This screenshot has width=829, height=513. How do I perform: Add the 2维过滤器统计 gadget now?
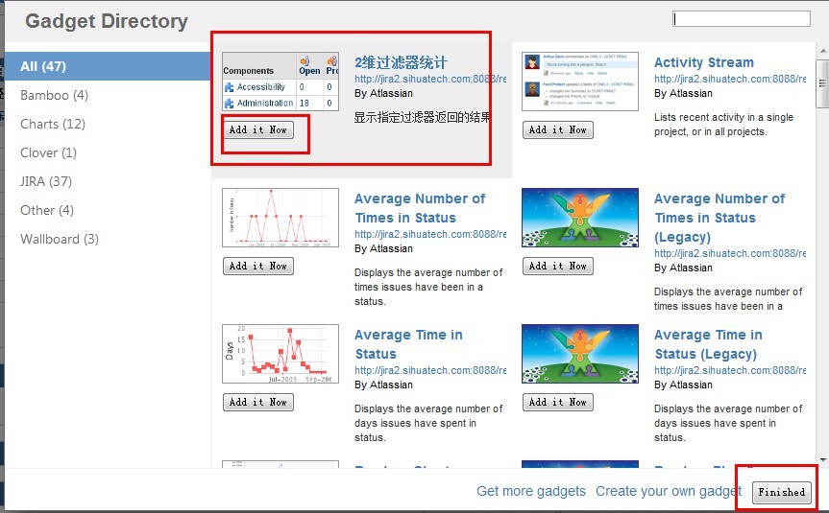click(258, 129)
